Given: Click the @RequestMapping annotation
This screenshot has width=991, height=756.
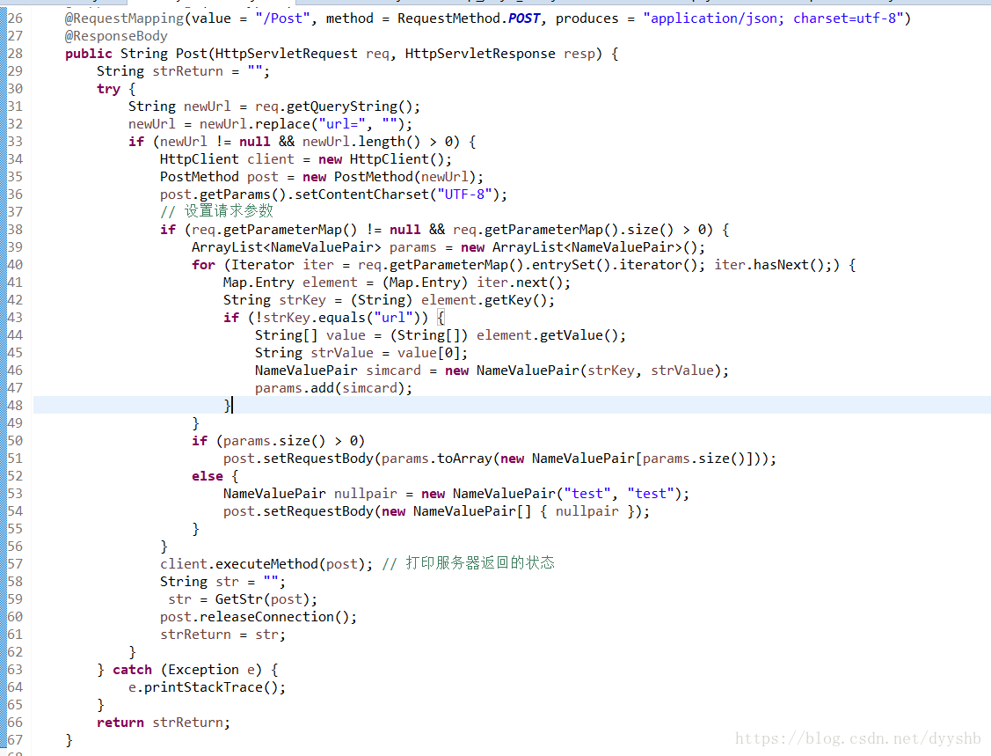Looking at the screenshot, I should [x=125, y=18].
